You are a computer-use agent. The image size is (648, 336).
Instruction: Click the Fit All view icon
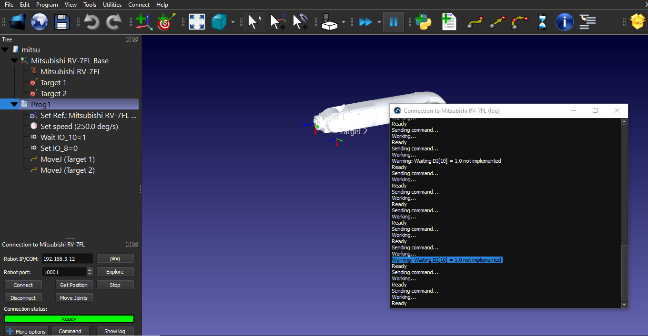197,22
